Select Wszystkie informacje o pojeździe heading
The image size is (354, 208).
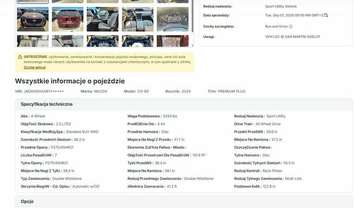(70, 81)
